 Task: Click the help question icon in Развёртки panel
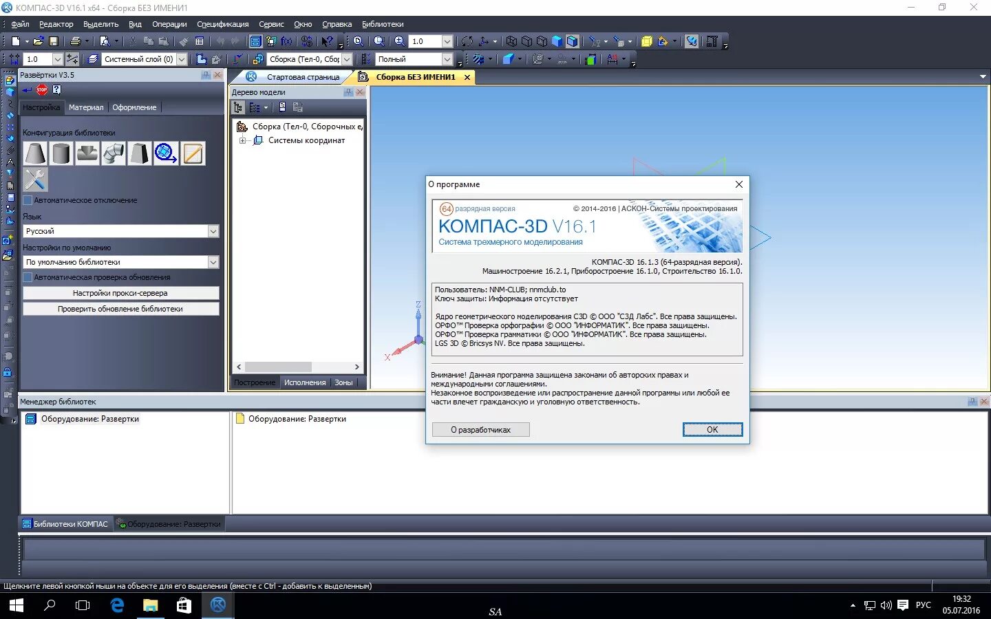pos(56,89)
